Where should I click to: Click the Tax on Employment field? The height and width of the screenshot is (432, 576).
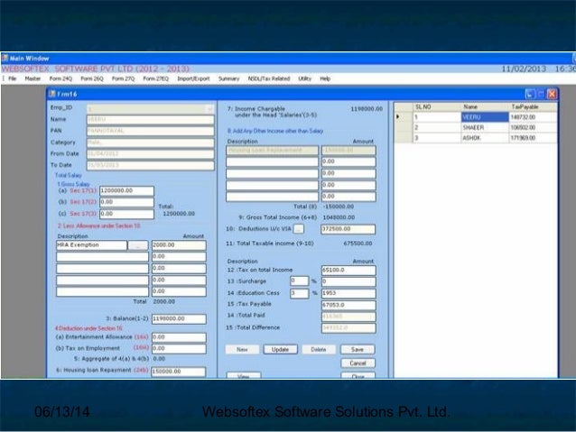179,349
